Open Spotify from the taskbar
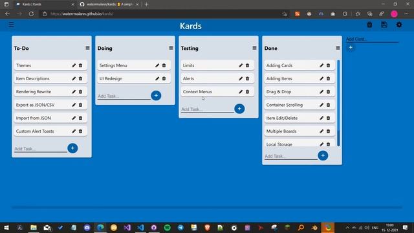 point(167,227)
